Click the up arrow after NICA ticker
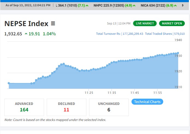 (x=175, y=5)
